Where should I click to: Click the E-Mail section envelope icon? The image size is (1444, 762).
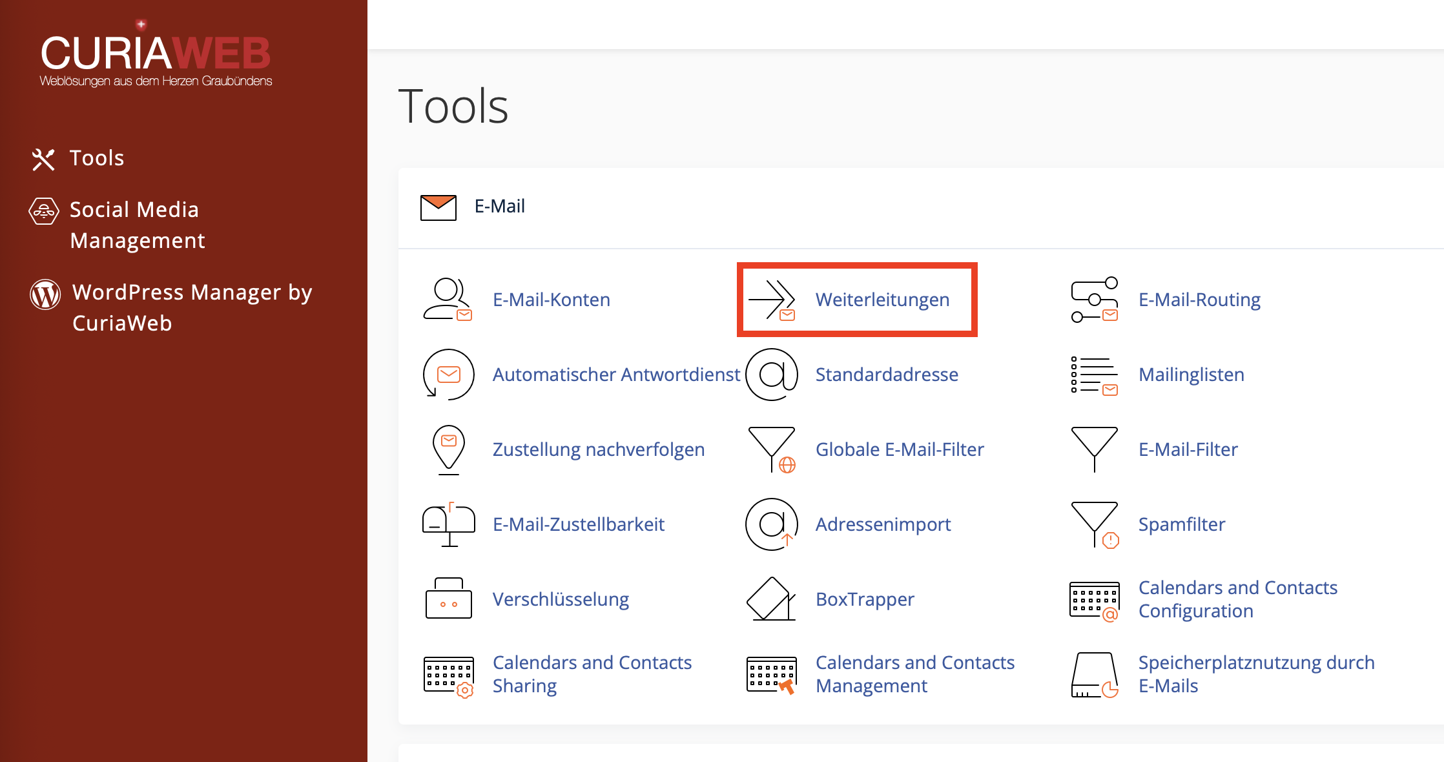(438, 207)
